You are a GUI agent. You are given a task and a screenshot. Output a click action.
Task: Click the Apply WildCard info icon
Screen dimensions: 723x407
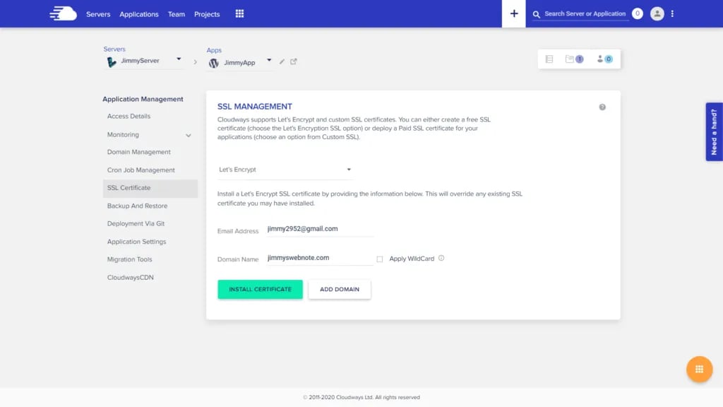441,258
